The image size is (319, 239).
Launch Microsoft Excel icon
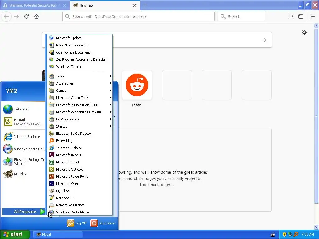pyautogui.click(x=51, y=162)
